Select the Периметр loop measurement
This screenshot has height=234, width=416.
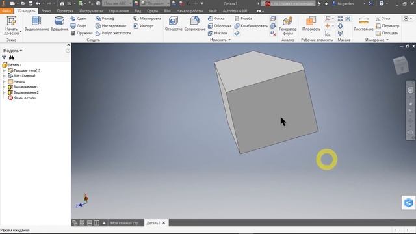pyautogui.click(x=387, y=26)
